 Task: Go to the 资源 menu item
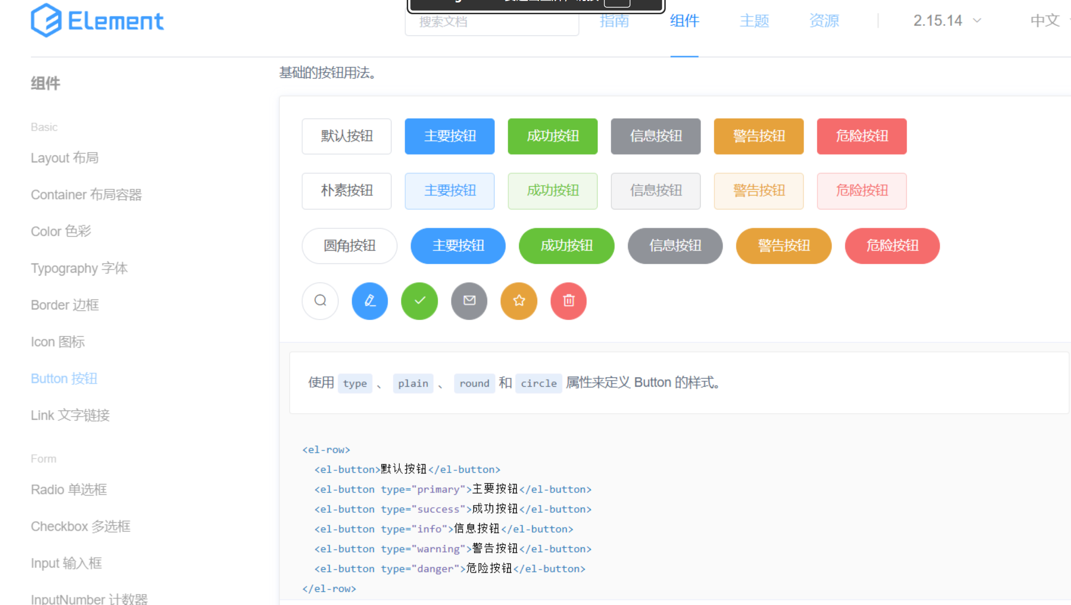click(824, 21)
